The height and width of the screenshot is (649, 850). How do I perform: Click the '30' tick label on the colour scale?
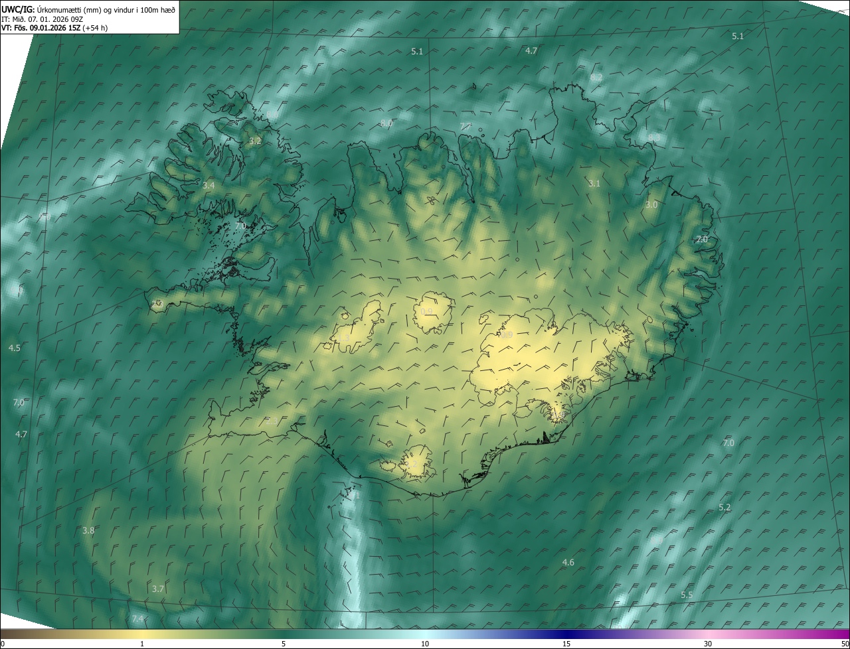click(708, 644)
